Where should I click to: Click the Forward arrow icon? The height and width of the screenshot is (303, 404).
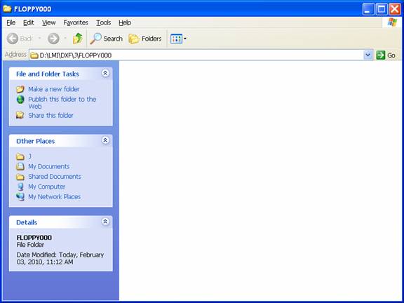pos(53,39)
